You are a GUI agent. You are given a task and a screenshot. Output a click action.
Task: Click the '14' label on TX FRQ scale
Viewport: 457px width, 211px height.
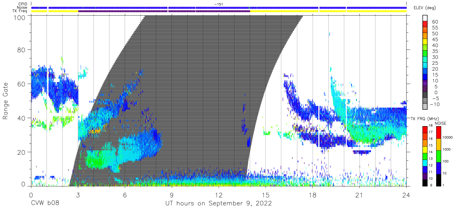(430, 152)
